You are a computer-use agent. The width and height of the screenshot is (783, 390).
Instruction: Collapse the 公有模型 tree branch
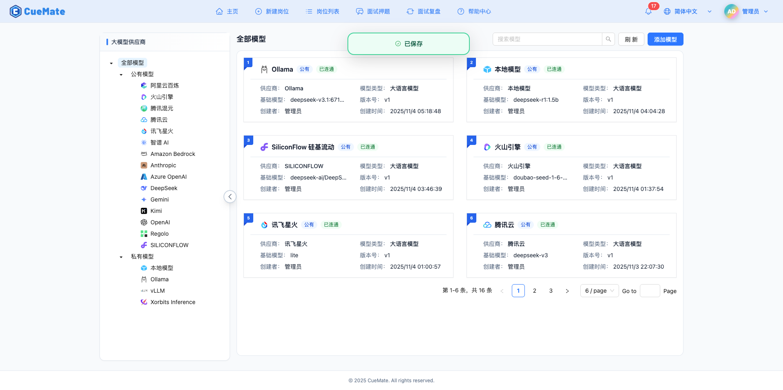(121, 74)
